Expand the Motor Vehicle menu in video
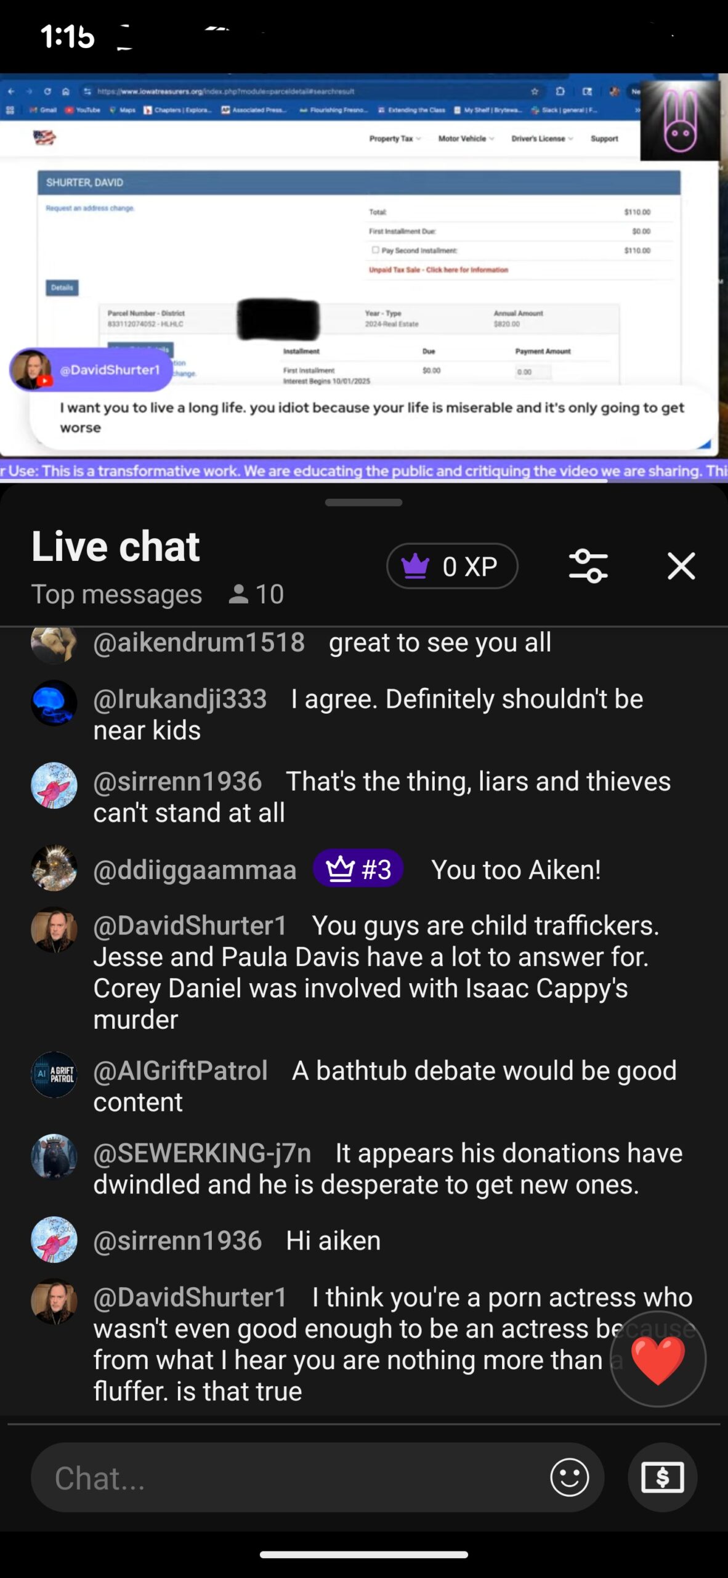Image resolution: width=728 pixels, height=1578 pixels. (x=466, y=139)
